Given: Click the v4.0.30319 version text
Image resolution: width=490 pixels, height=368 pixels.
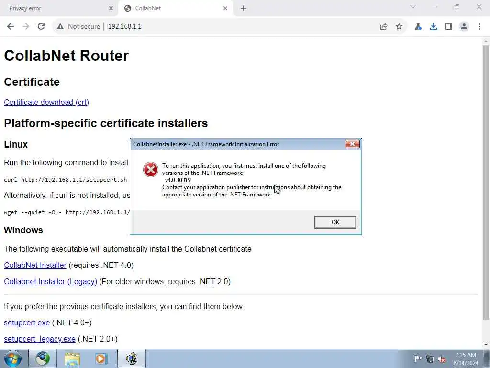Looking at the screenshot, I should click(178, 180).
